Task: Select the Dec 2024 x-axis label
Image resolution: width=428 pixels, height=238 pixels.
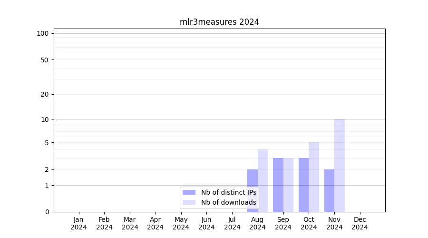Action: tap(360, 223)
